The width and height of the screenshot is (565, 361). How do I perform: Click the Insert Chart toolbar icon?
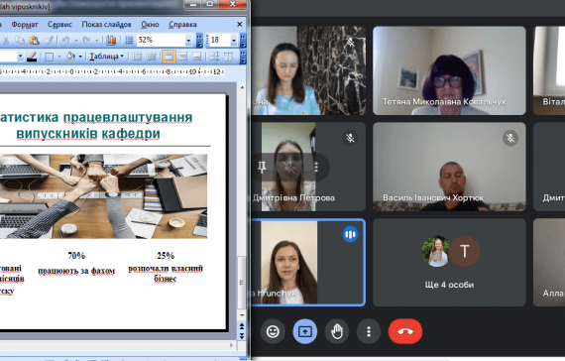click(111, 40)
